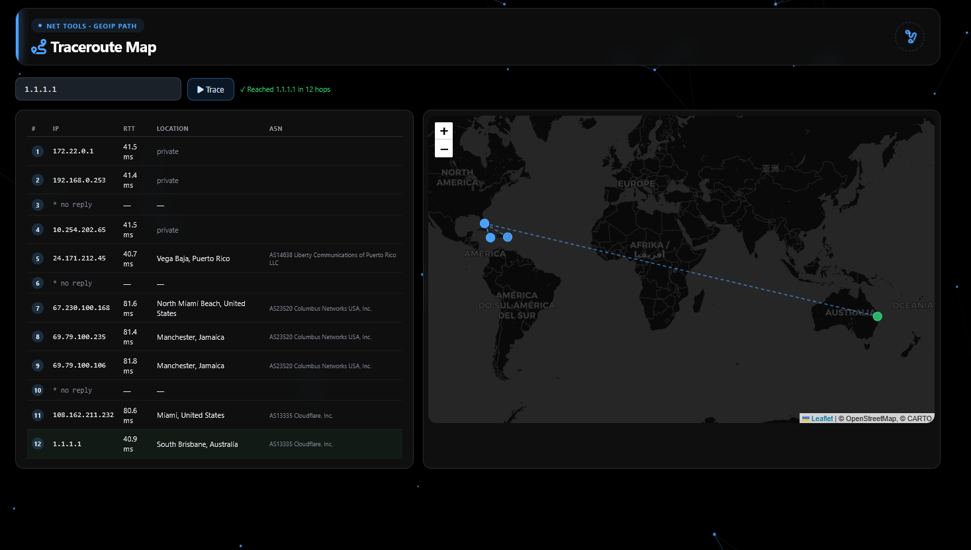Select hop 10 number badge
Image resolution: width=971 pixels, height=550 pixels.
pyautogui.click(x=38, y=390)
